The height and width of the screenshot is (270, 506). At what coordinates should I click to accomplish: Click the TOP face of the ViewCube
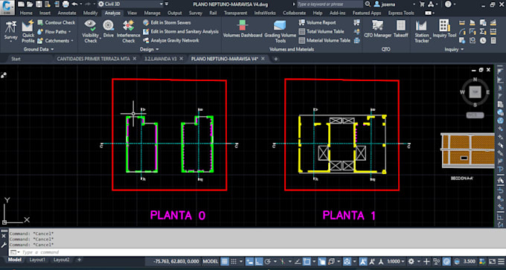click(475, 92)
